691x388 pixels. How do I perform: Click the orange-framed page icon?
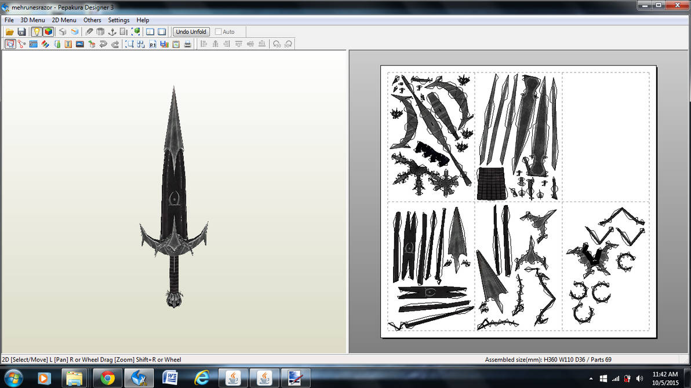(x=176, y=44)
